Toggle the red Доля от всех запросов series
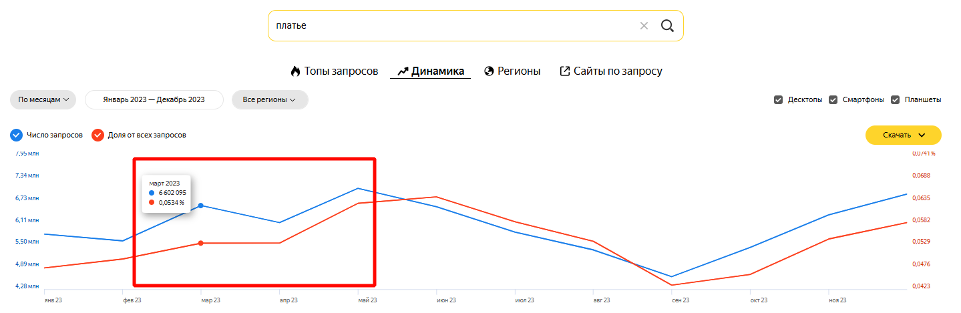 [x=98, y=135]
